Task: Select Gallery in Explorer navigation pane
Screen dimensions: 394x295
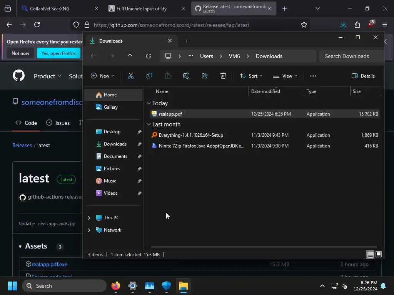Action: coord(114,107)
